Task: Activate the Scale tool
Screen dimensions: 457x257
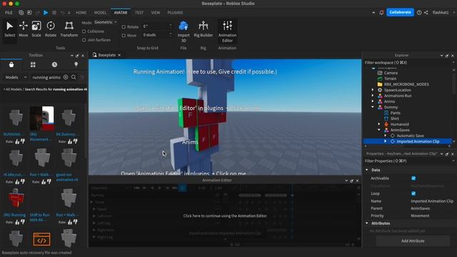Action: [x=36, y=29]
